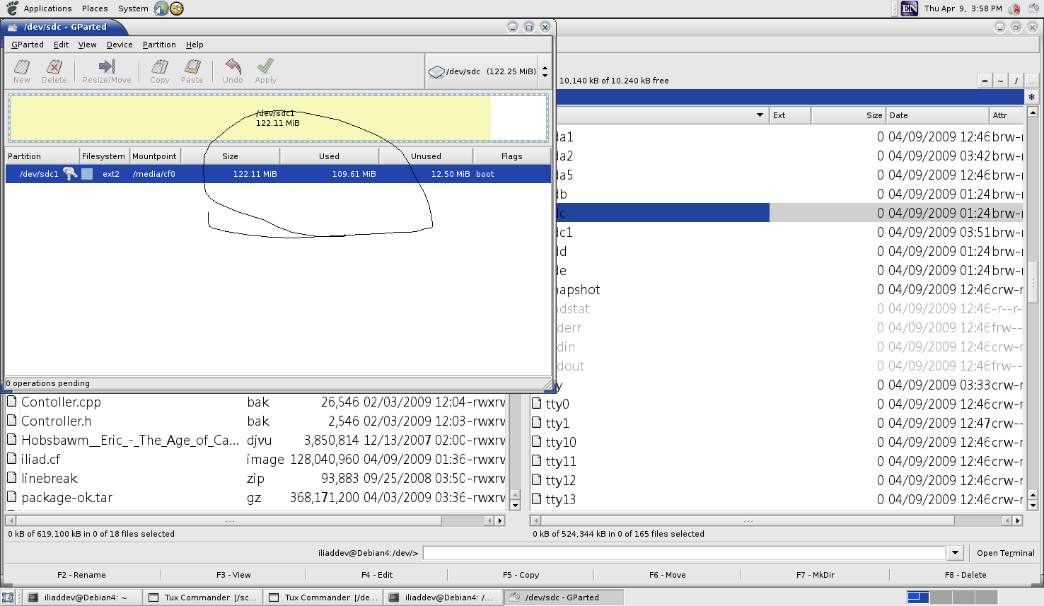1044x606 pixels.
Task: Click the show desktop icon in bottom panel
Action: tap(8, 598)
